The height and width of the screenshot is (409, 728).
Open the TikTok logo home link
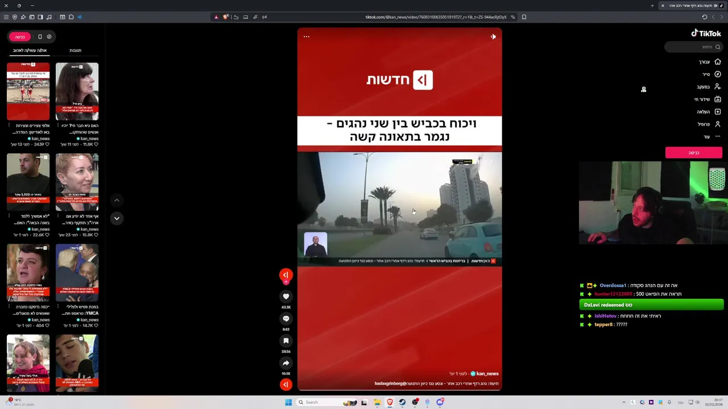pyautogui.click(x=706, y=34)
